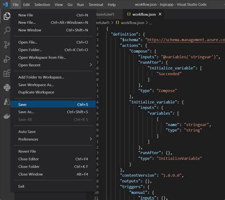This screenshot has width=225, height=200.
Task: Click the "Compose" action key
Action: point(139,51)
